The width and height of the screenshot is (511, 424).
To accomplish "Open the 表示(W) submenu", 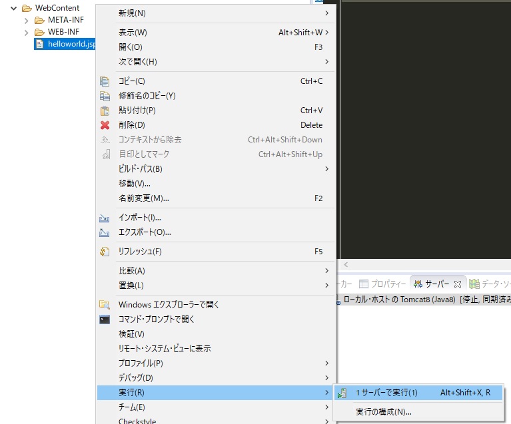I will (x=217, y=33).
